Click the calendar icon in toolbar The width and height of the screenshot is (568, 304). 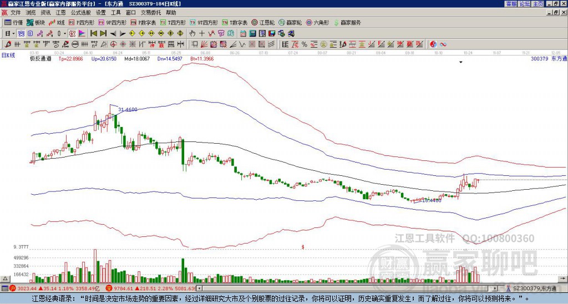(243, 34)
